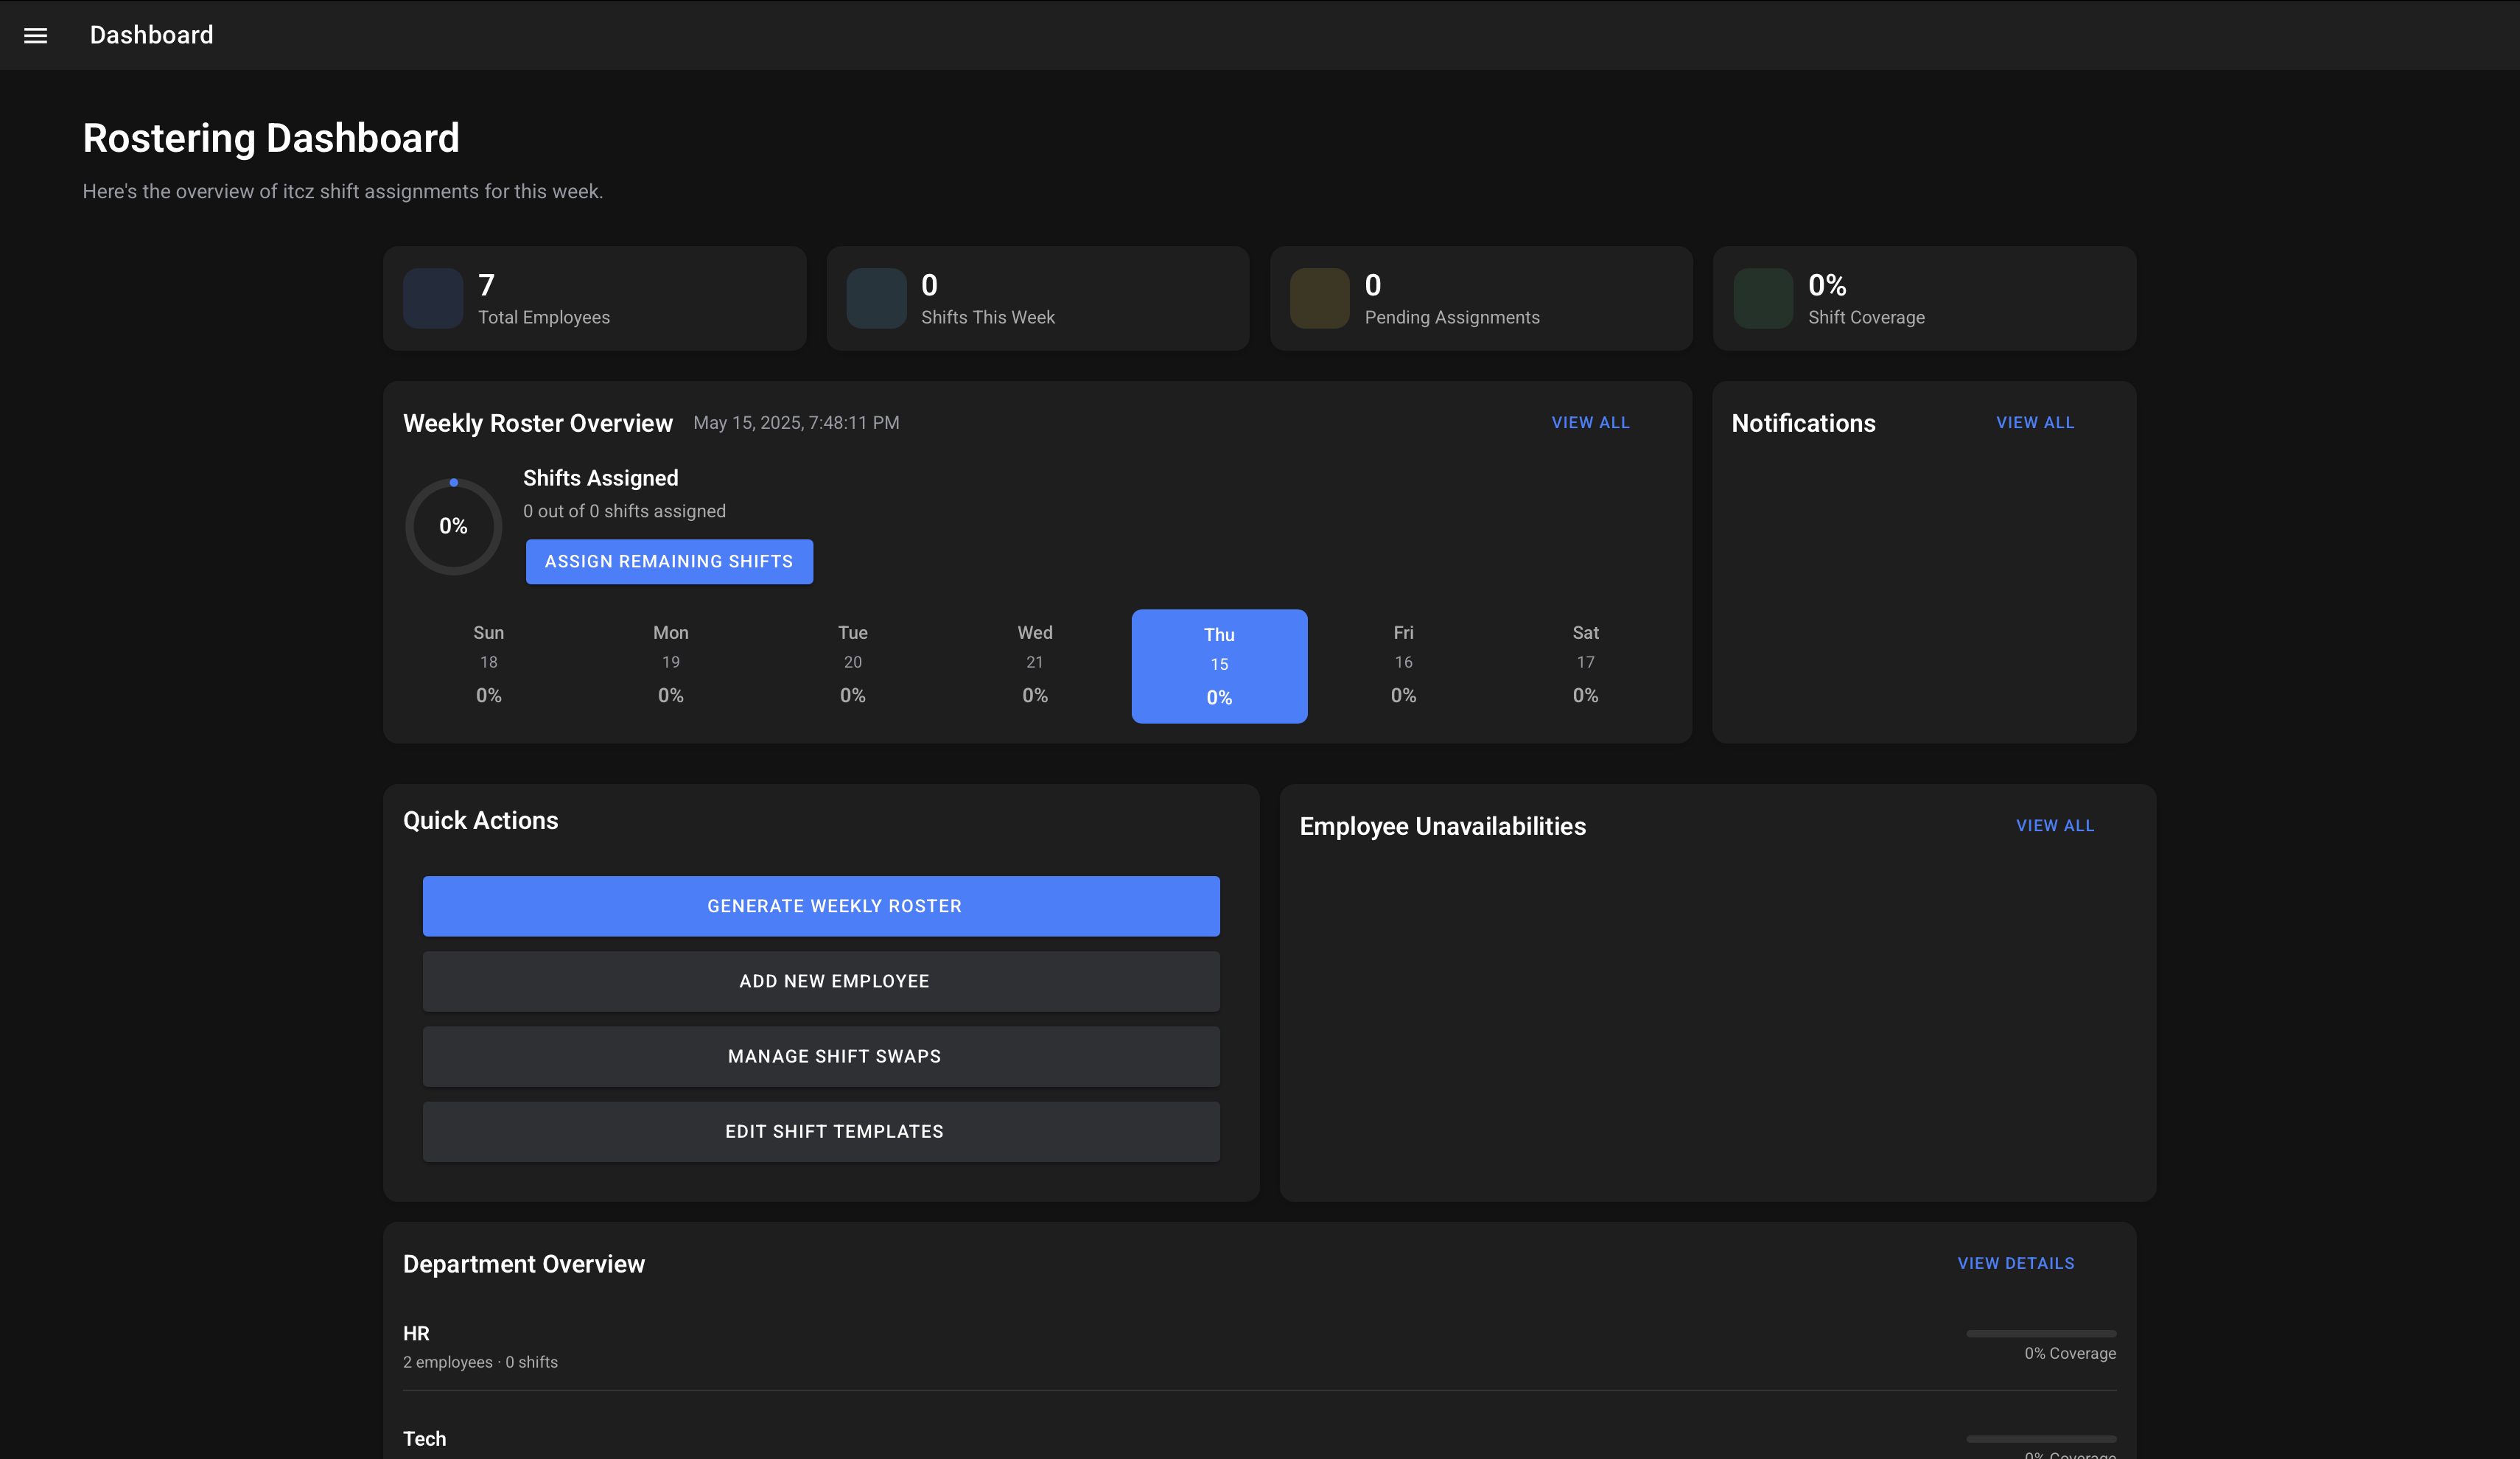Click the HR department row name
Image resolution: width=2520 pixels, height=1459 pixels.
coord(416,1334)
